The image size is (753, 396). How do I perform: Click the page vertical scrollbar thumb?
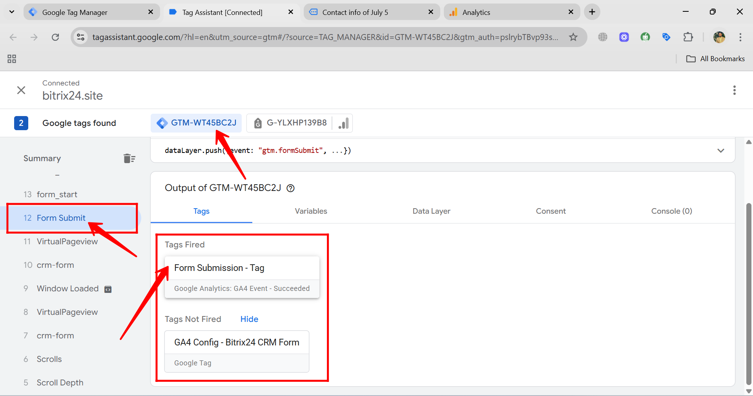pyautogui.click(x=749, y=294)
